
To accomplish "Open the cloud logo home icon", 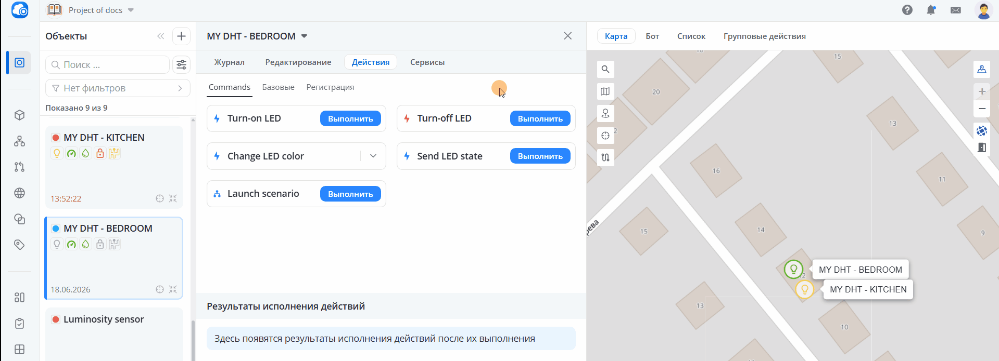I will 20,10.
